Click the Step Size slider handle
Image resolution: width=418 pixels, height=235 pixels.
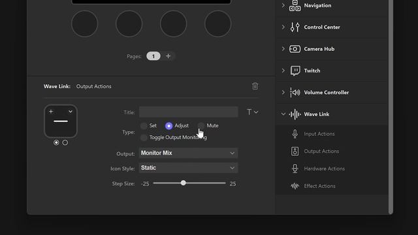tap(183, 183)
